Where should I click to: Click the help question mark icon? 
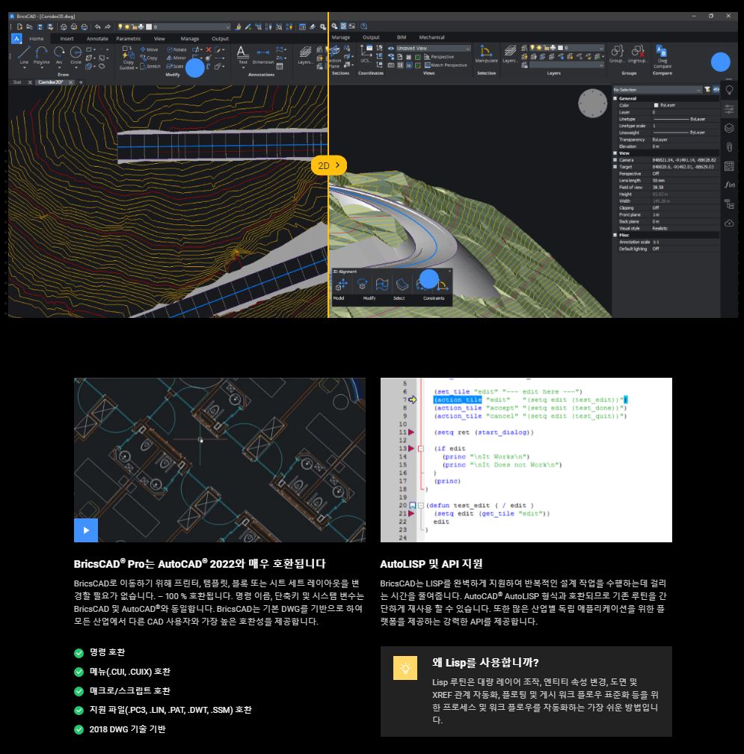click(x=364, y=26)
